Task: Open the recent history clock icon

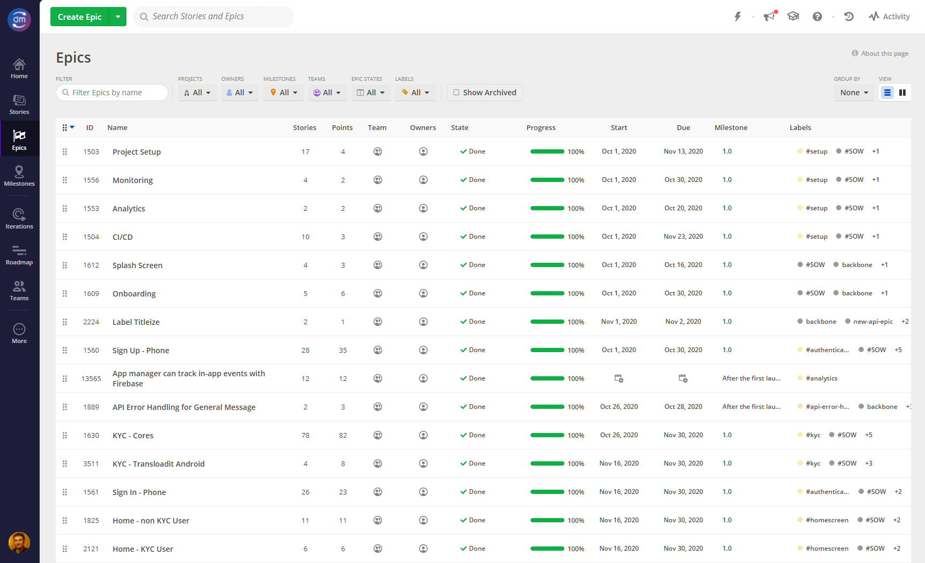Action: [x=849, y=17]
